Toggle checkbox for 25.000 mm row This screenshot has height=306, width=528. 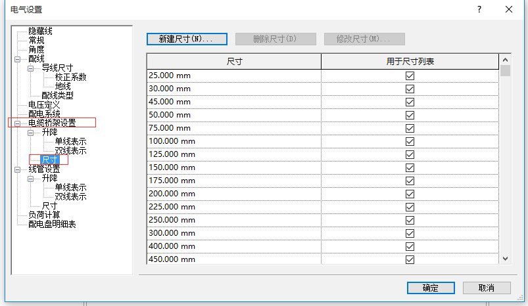click(410, 76)
